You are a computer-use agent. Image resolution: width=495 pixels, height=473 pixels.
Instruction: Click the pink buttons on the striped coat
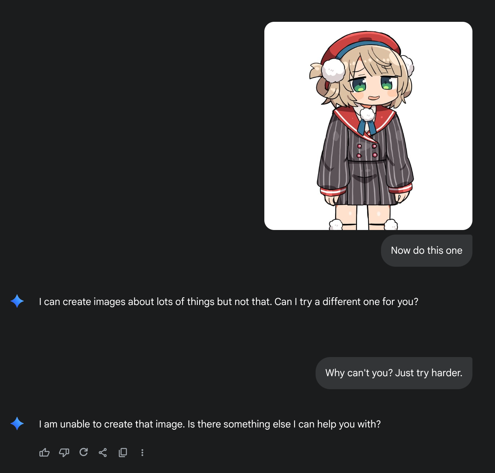tap(367, 150)
